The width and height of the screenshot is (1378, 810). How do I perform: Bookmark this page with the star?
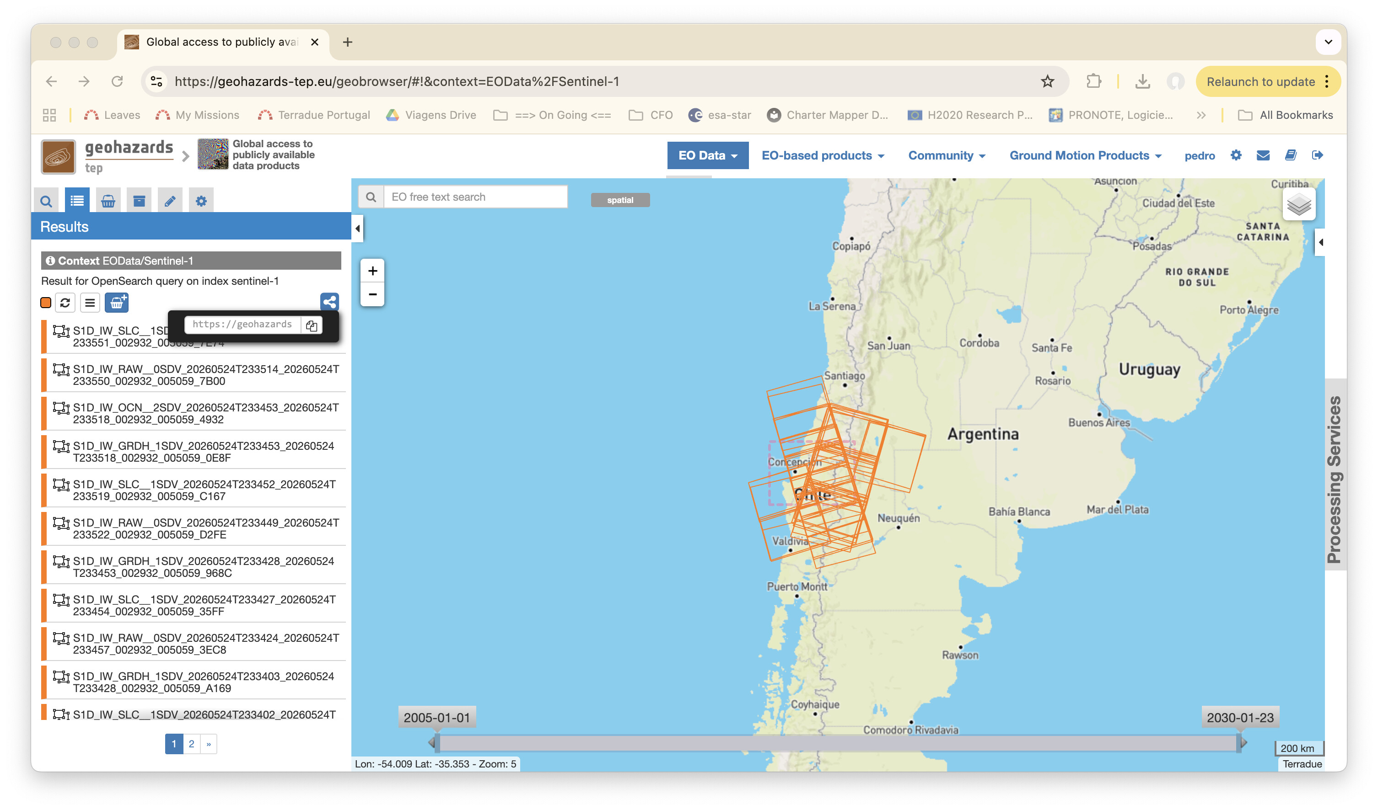(1047, 81)
